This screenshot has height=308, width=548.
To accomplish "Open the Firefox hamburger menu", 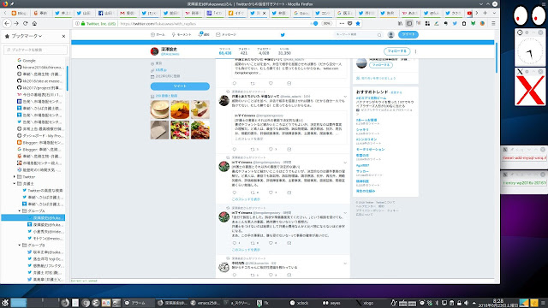I will click(x=493, y=23).
